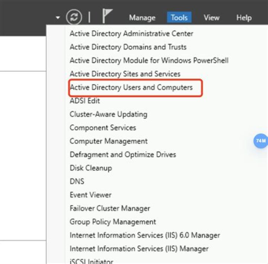
Task: Click the blue 74M floating badge
Action: click(x=261, y=141)
